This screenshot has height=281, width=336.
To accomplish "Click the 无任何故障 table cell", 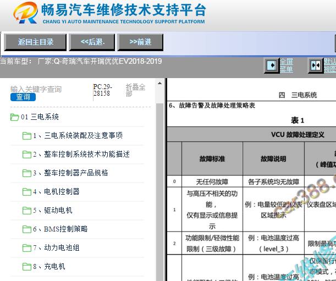I will click(212, 182).
